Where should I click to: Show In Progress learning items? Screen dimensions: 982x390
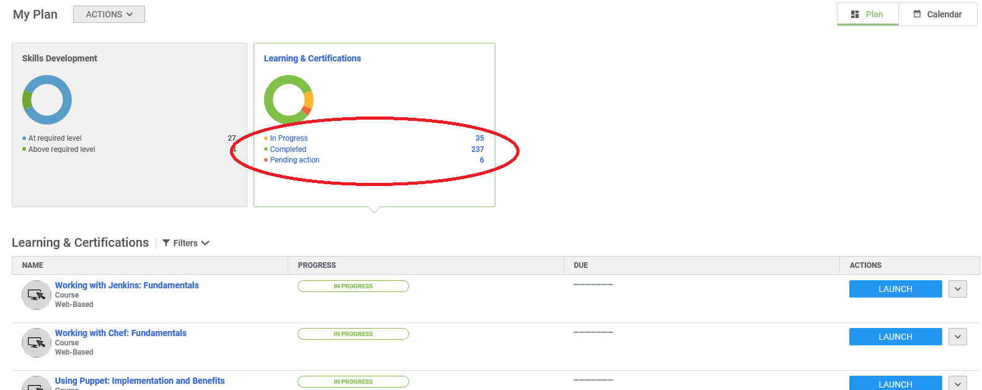tap(289, 138)
